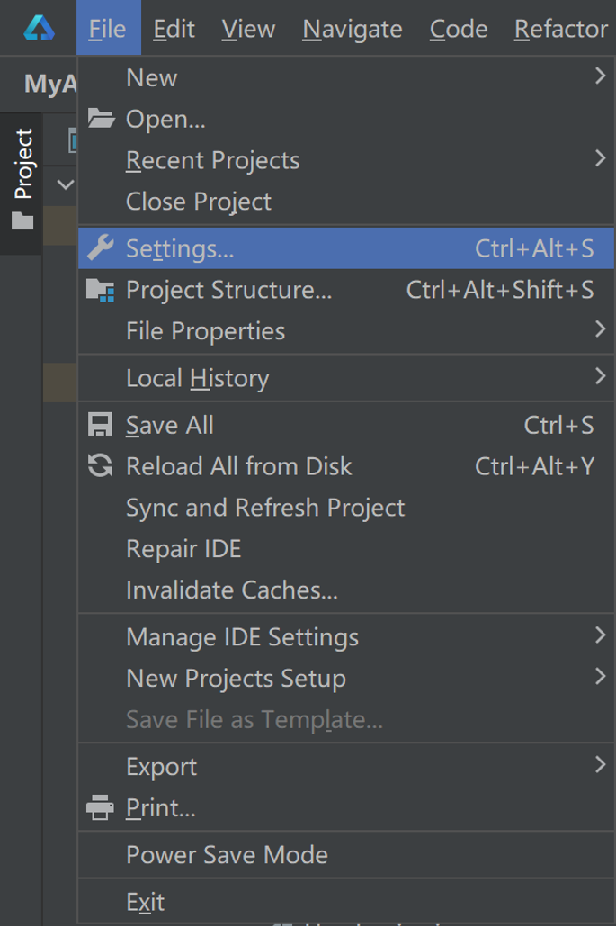Screen dimensions: 616x927
Task: Click the Reload All from Disk icon
Action: [x=101, y=465]
